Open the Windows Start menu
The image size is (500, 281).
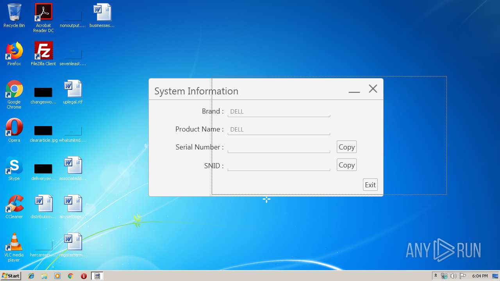11,276
